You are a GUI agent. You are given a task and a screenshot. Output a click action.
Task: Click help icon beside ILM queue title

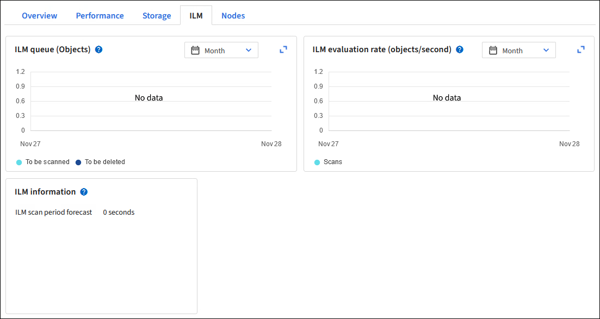98,49
